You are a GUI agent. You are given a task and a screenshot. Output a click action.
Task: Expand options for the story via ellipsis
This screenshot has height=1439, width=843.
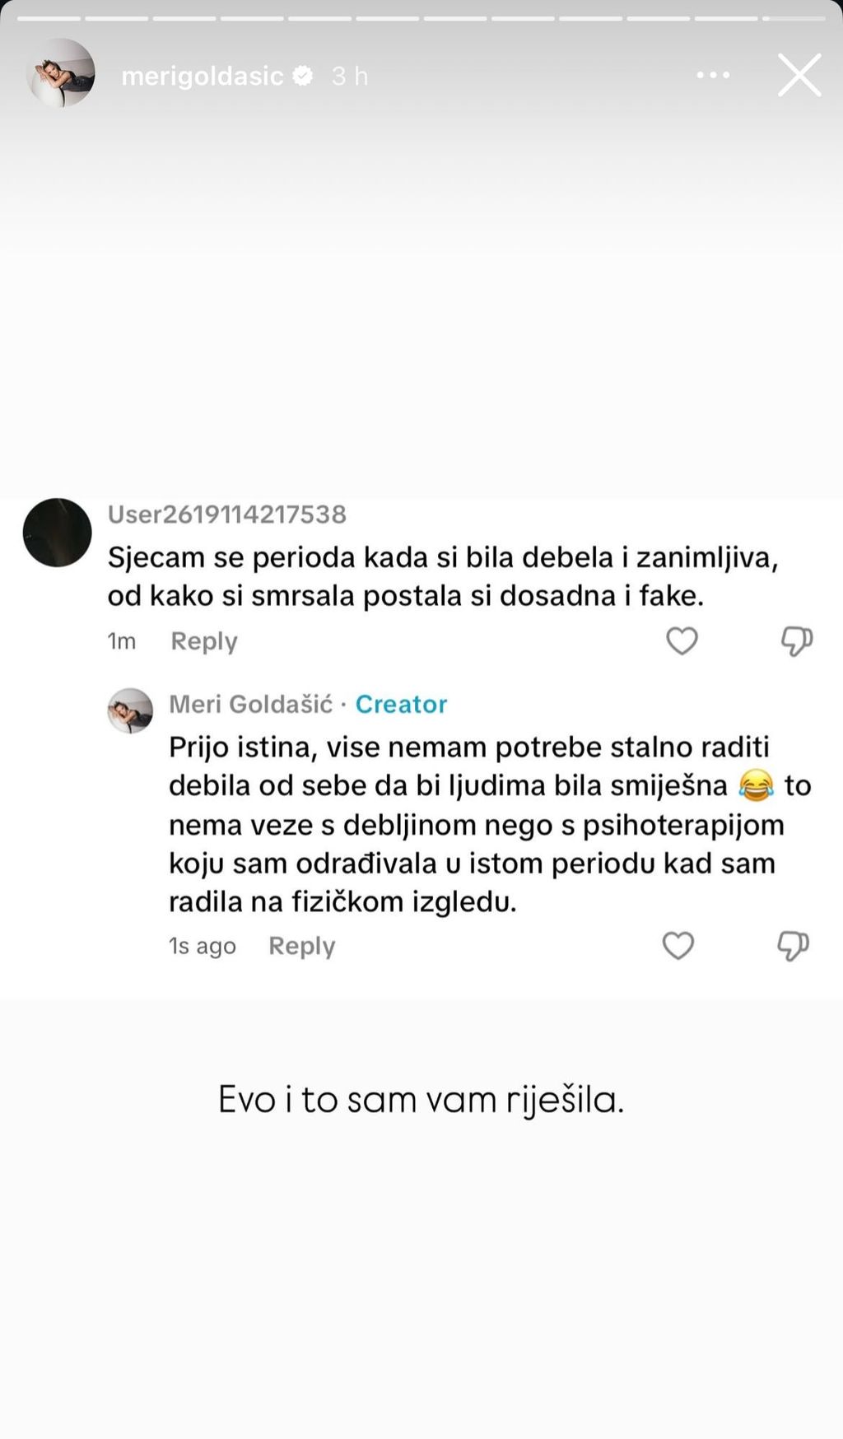(713, 75)
